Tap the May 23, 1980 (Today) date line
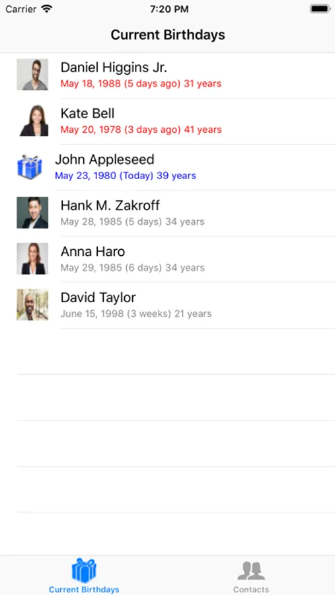Viewport: 335px width, 595px height. 126,176
